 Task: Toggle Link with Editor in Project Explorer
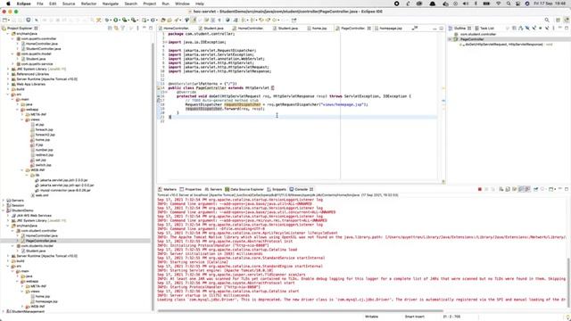(x=116, y=28)
